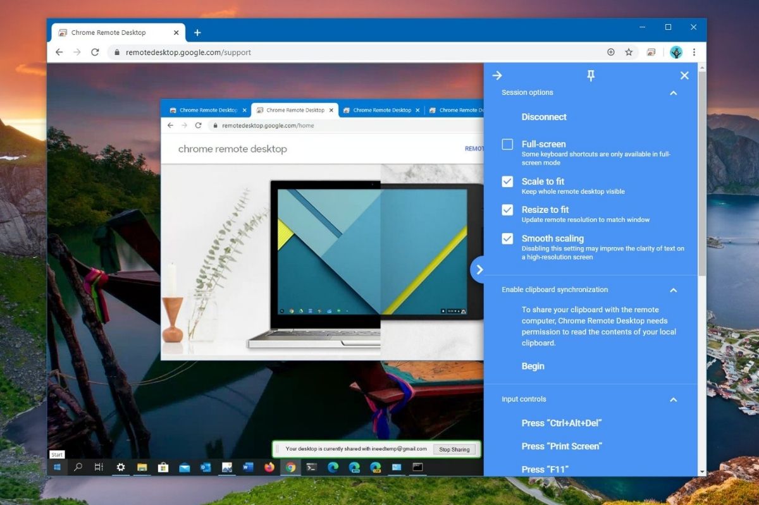The image size is (759, 505).
Task: Click Stop Sharing button
Action: [x=454, y=449]
